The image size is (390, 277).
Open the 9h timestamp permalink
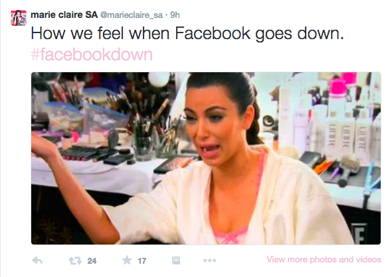175,15
